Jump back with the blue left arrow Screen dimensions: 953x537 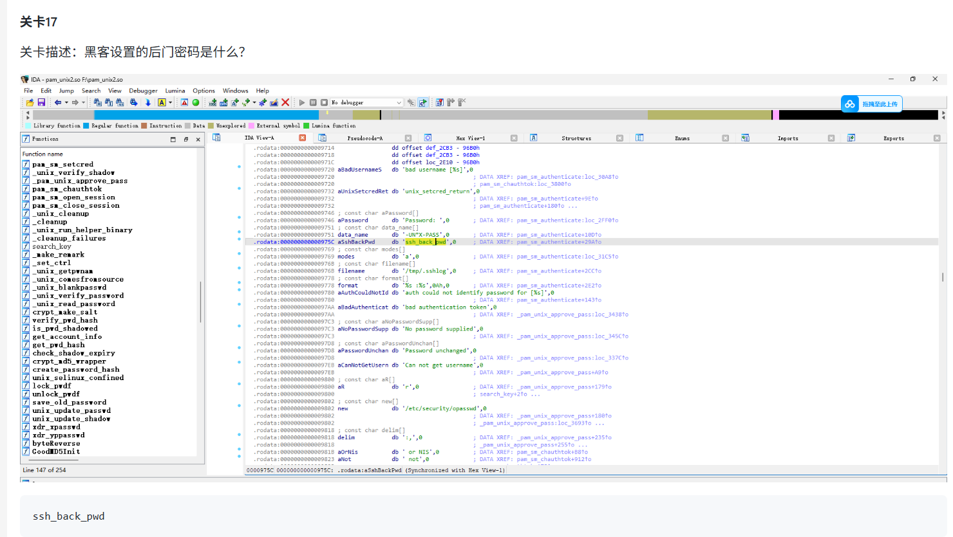[58, 102]
